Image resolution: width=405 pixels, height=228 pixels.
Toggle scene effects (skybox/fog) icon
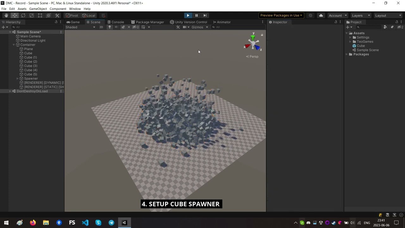tap(123, 27)
